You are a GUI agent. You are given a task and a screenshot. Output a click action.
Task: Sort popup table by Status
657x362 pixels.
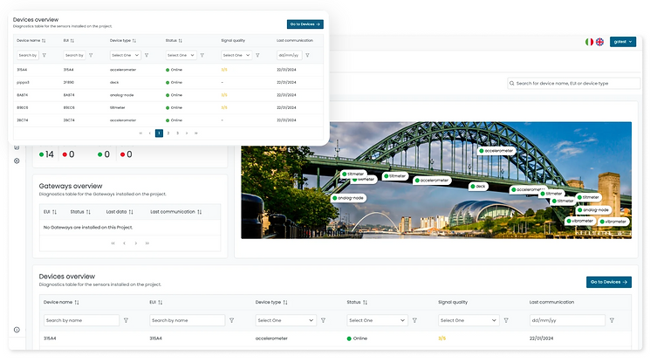180,41
